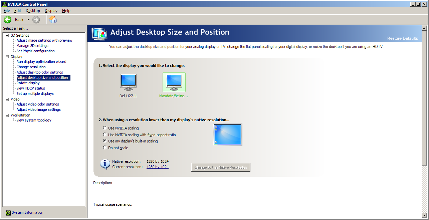Open Adjust video image settings
Viewport: 429px width, 220px height.
(38, 110)
